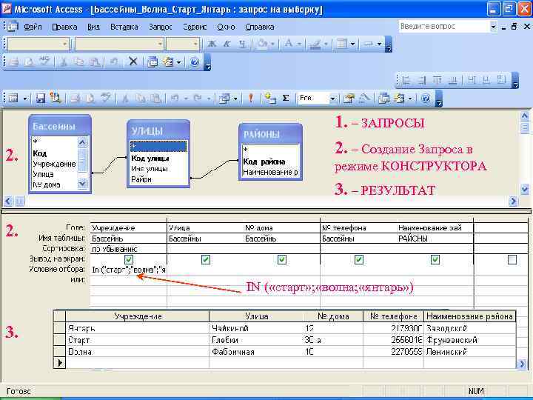533x400 pixels.
Task: Open the Вставка menu
Action: 124,27
